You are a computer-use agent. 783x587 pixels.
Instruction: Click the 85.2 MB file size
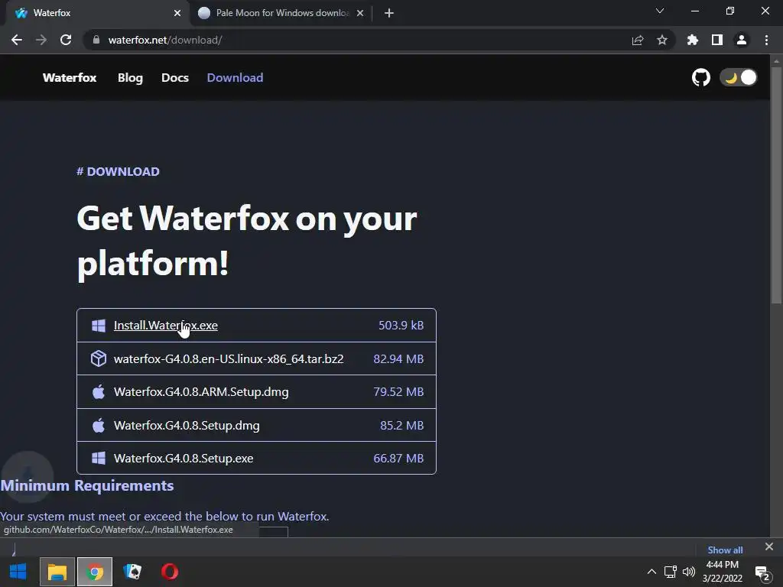[401, 425]
